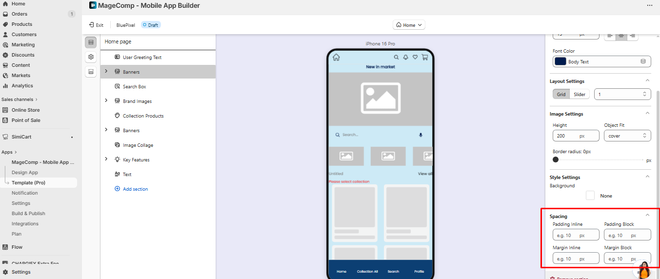Click the Exit button

[x=96, y=25]
